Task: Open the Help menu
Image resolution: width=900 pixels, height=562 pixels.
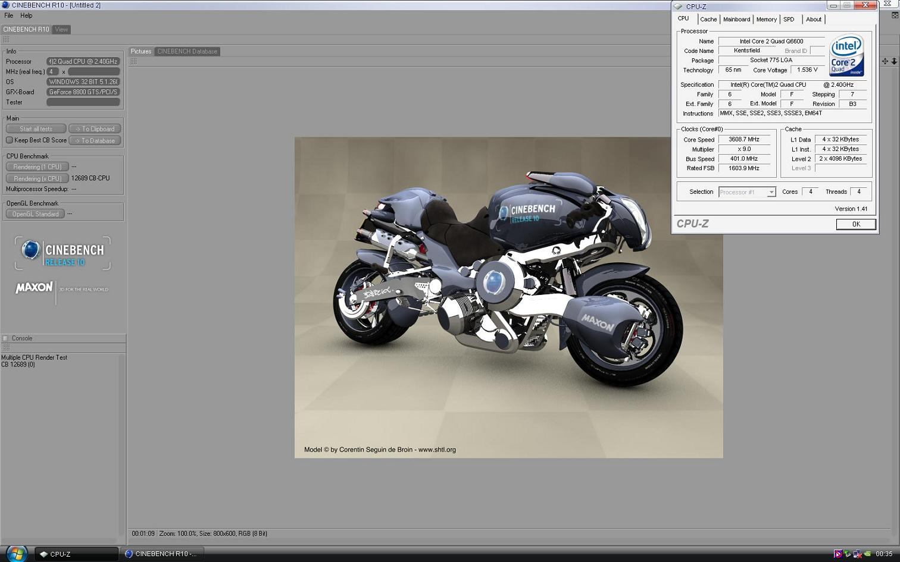Action: (26, 15)
